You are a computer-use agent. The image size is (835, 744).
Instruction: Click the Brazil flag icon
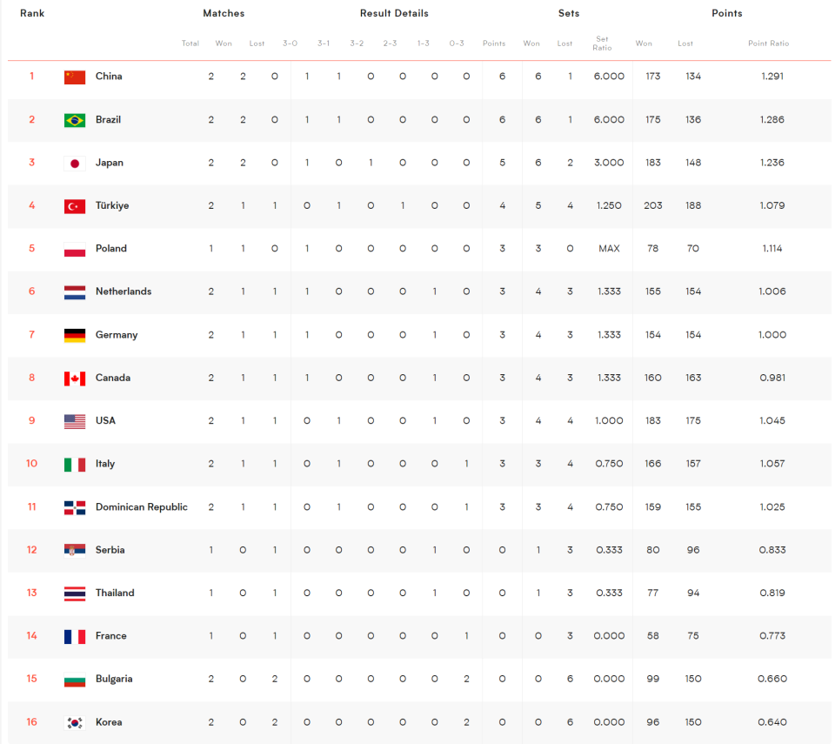[x=75, y=120]
